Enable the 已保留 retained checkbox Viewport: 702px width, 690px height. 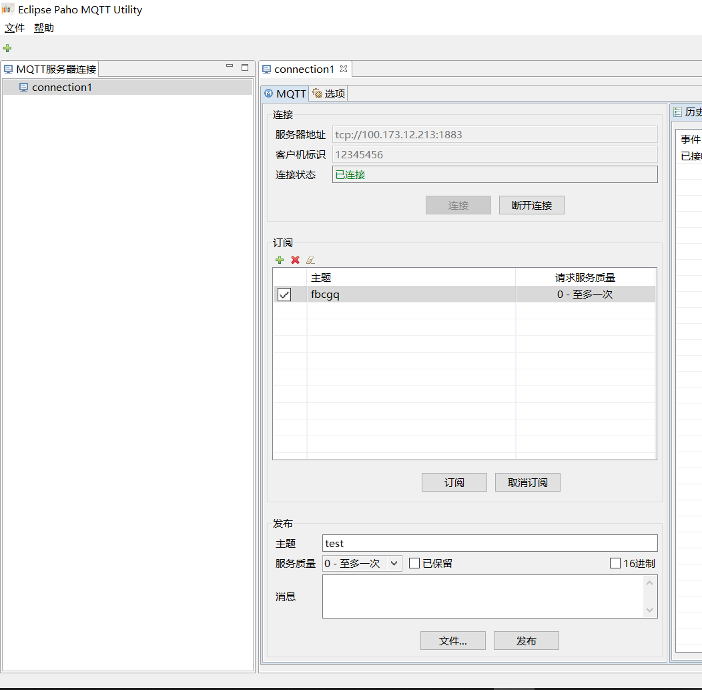point(414,563)
